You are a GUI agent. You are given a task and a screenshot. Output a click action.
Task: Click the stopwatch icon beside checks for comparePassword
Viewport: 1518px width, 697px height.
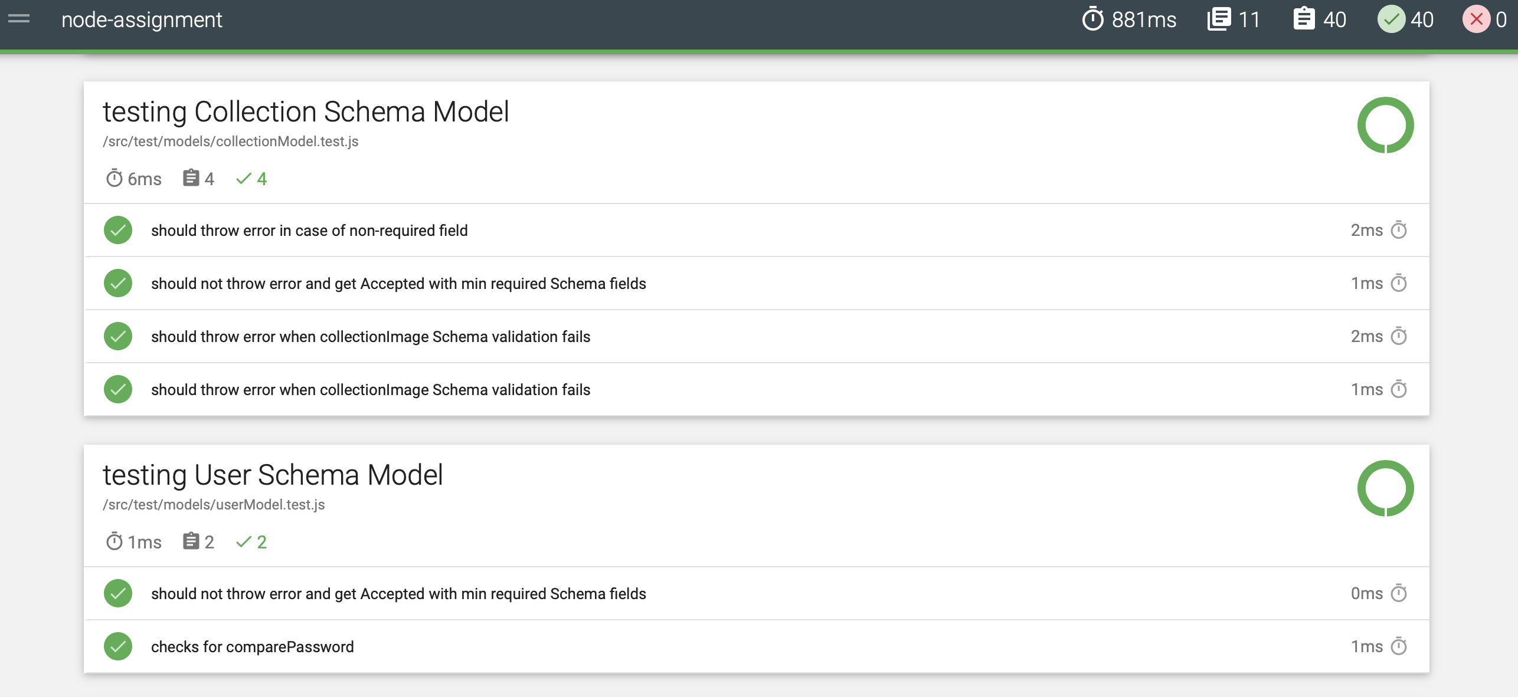pos(1399,646)
